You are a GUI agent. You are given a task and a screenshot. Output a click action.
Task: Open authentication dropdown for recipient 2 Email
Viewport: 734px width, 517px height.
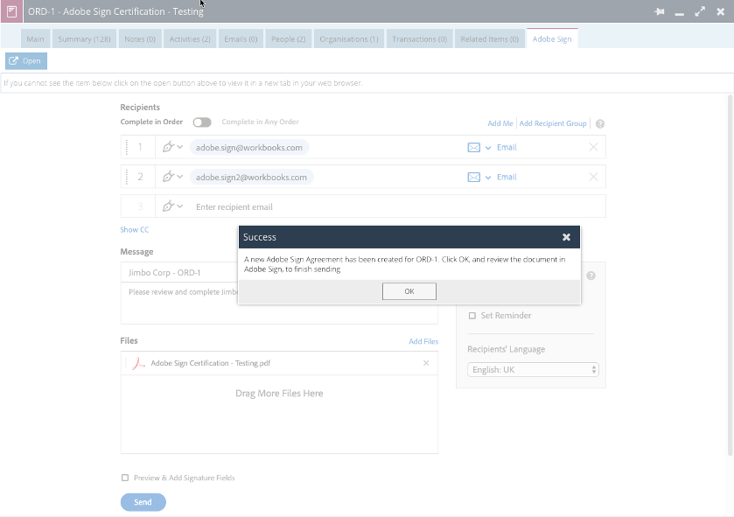[488, 178]
